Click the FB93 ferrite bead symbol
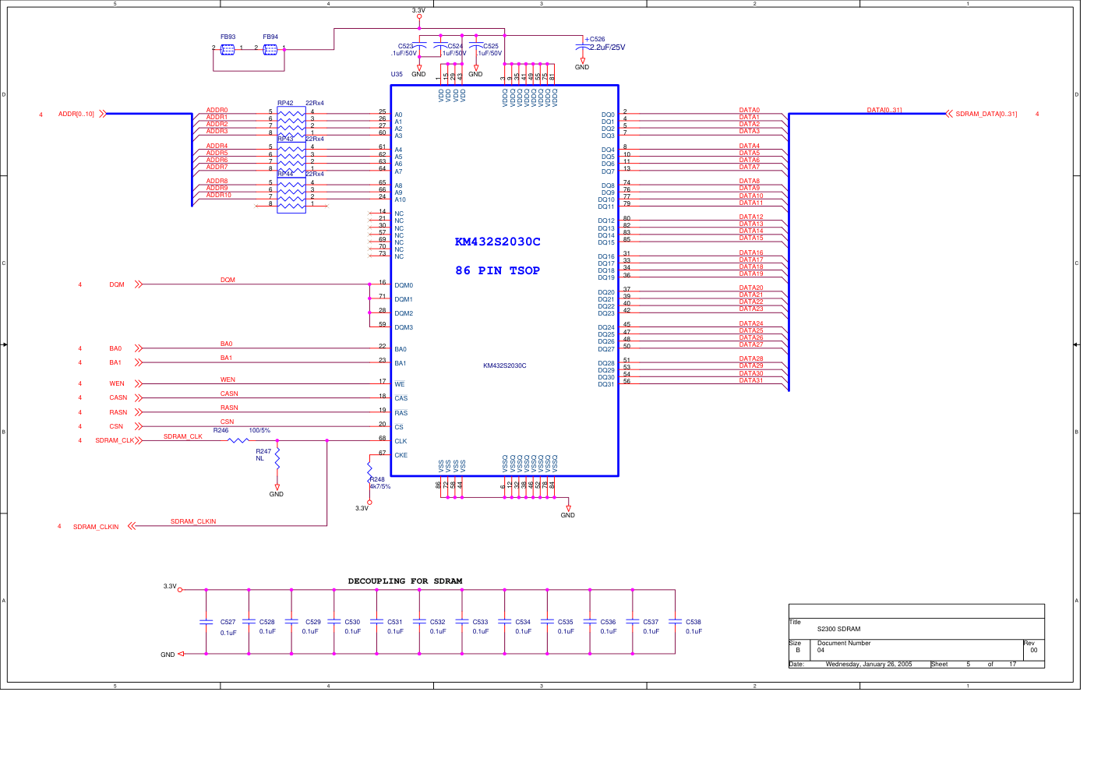This screenshot has height=773, width=1094. click(x=228, y=49)
